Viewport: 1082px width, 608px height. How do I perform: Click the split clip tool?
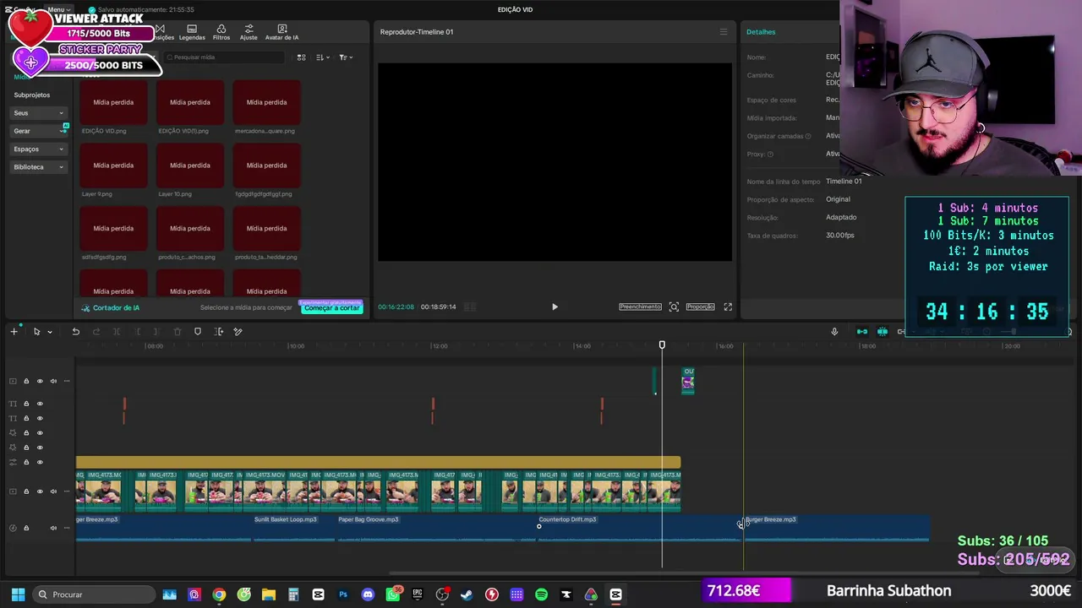pyautogui.click(x=117, y=332)
